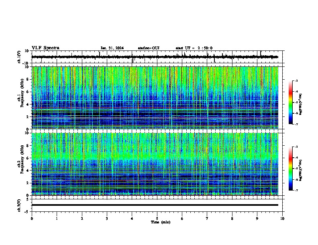The height and width of the screenshot is (245, 318).
Task: Click the time axis tick label 4
Action: click(x=132, y=219)
